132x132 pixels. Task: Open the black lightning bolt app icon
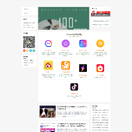(x=83, y=68)
